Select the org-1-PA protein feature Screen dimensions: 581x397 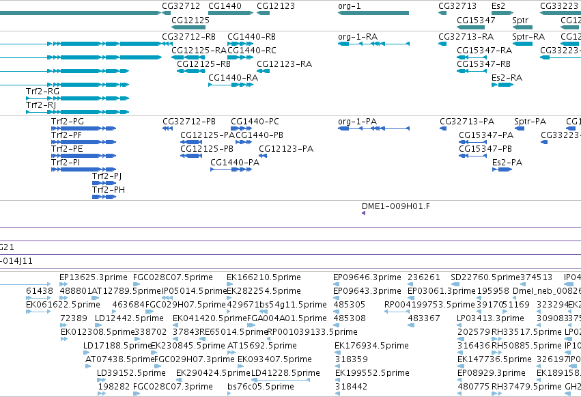click(x=373, y=128)
